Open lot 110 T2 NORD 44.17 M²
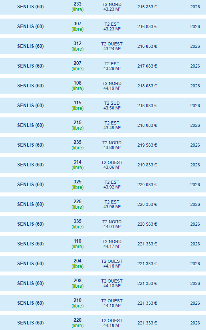The width and height of the screenshot is (206, 330). (103, 244)
